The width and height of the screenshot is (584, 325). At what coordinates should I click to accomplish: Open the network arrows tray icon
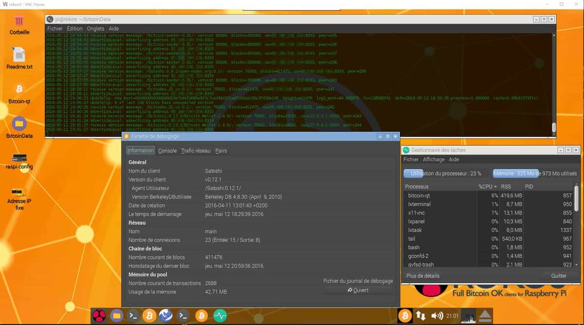click(421, 316)
